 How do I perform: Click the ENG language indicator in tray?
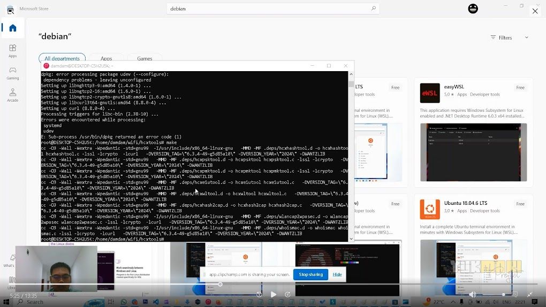506,302
